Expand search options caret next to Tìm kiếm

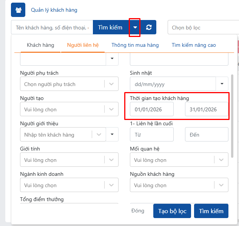coord(135,28)
